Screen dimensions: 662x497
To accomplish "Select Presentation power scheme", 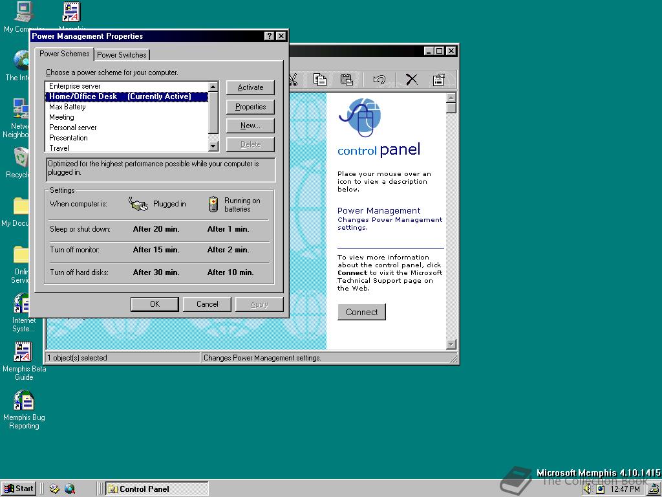I will point(127,138).
